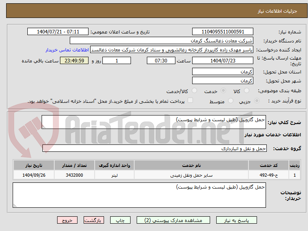Click the row number cell 1
308x231 pixels.
pos(295,175)
